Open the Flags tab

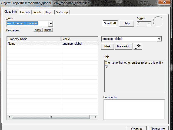[x=48, y=12]
